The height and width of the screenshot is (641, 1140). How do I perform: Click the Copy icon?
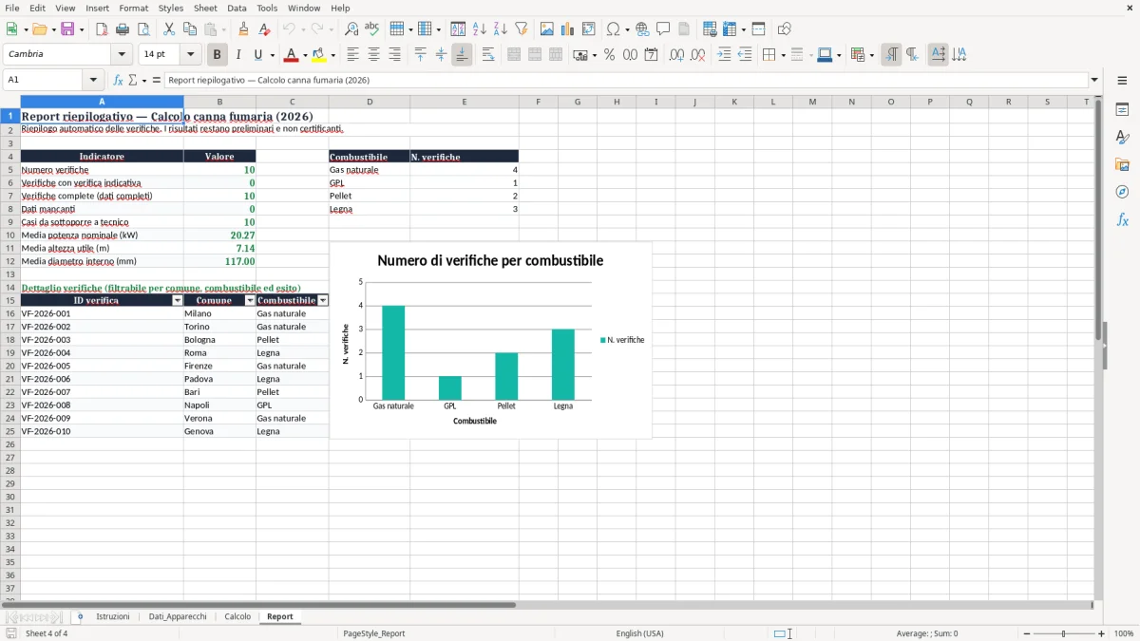pos(190,29)
